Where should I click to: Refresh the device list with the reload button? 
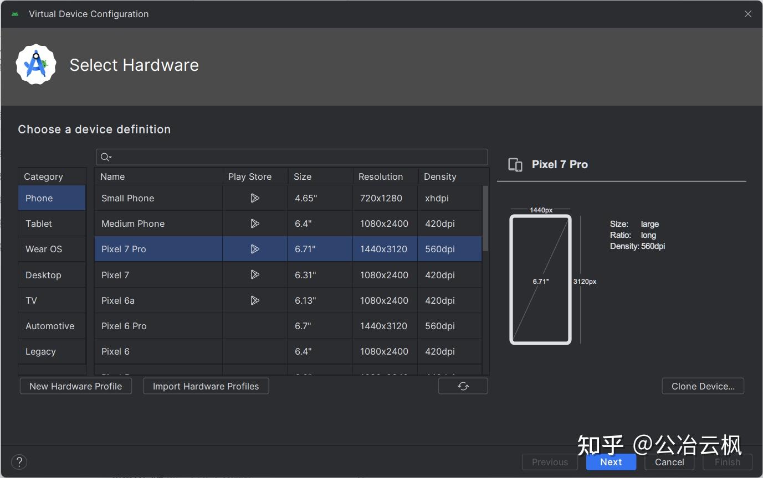pos(463,386)
